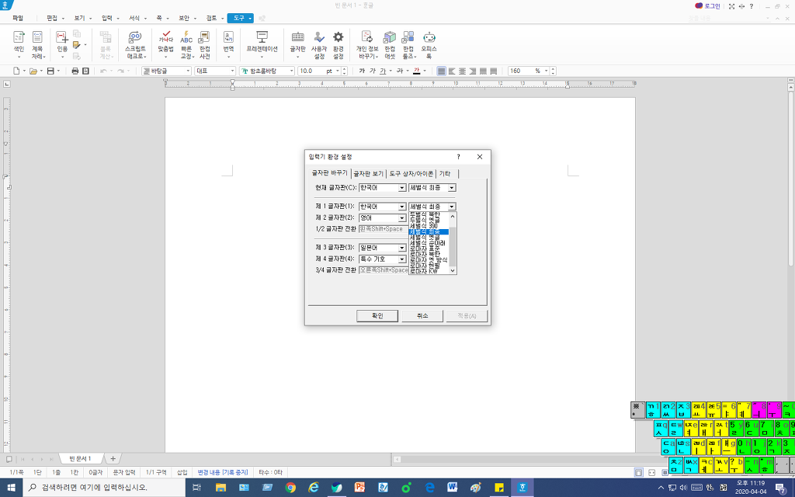
Task: Click the print icon in quick toolbar
Action: tap(75, 71)
